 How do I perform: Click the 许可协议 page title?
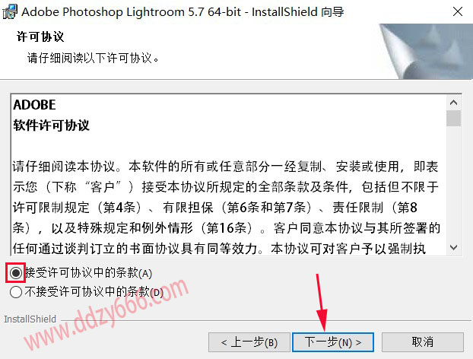click(40, 37)
